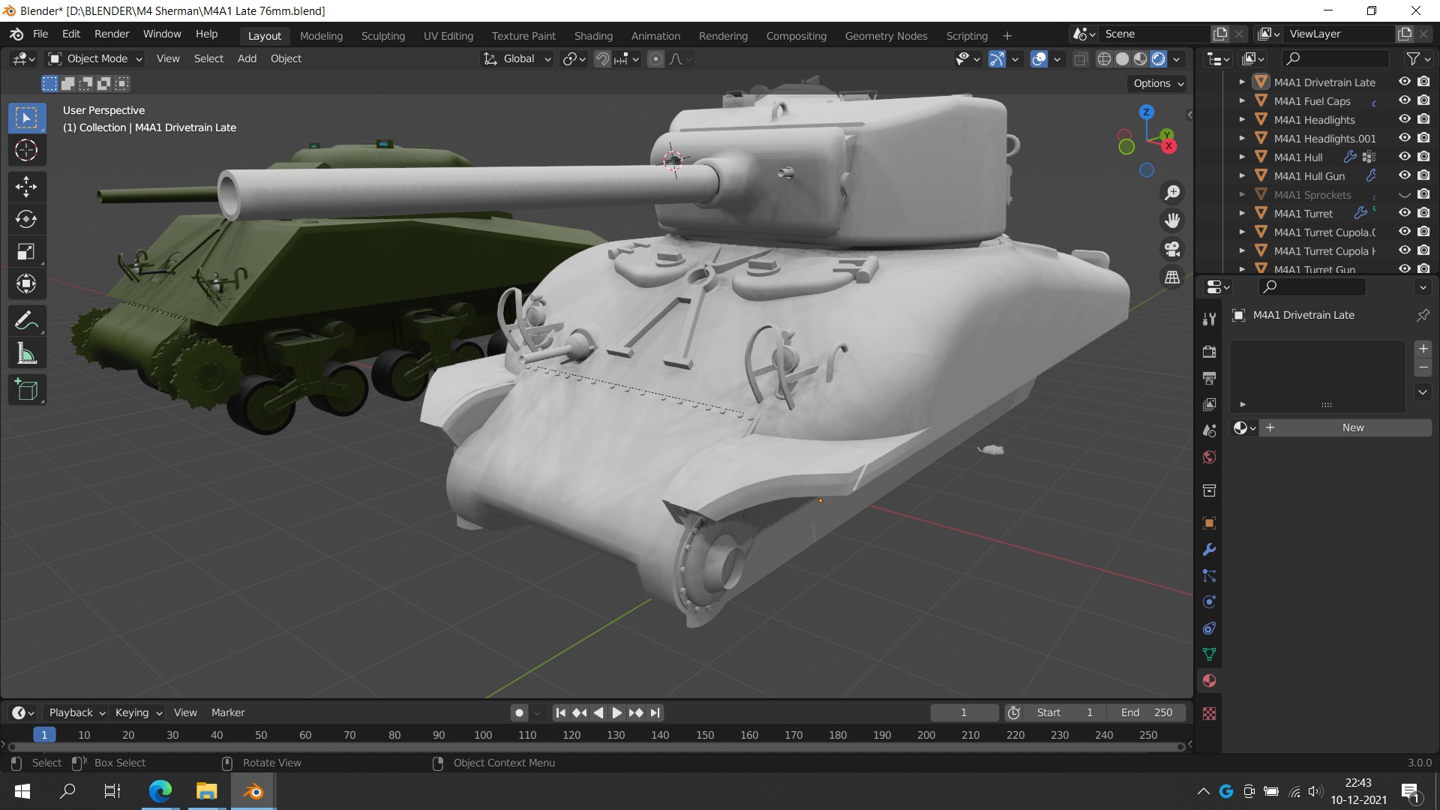Disable rendering for M4A1 Fuel Caps
Image resolution: width=1440 pixels, height=810 pixels.
(x=1423, y=100)
